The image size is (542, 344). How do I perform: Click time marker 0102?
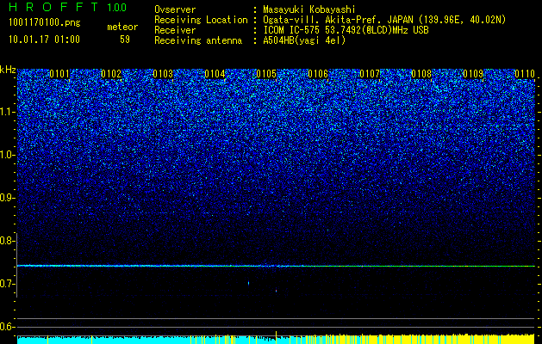(x=111, y=74)
